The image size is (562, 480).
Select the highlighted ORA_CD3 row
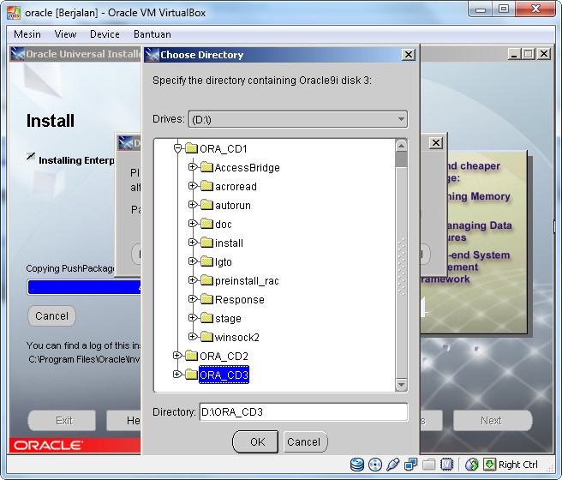(x=224, y=375)
